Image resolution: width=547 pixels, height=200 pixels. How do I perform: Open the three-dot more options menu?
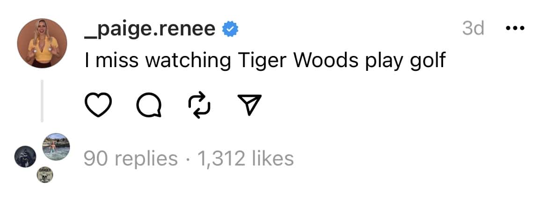pyautogui.click(x=516, y=29)
